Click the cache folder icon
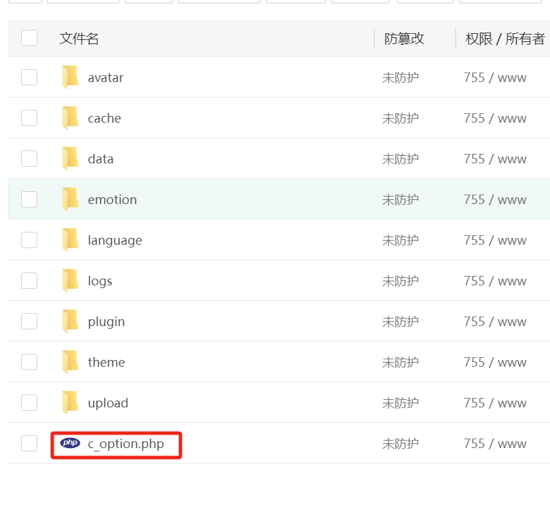550x505 pixels. 70,118
